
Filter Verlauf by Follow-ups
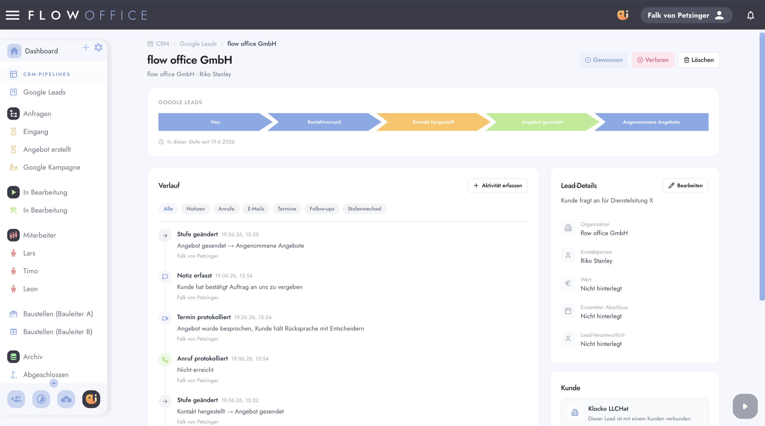tap(322, 209)
